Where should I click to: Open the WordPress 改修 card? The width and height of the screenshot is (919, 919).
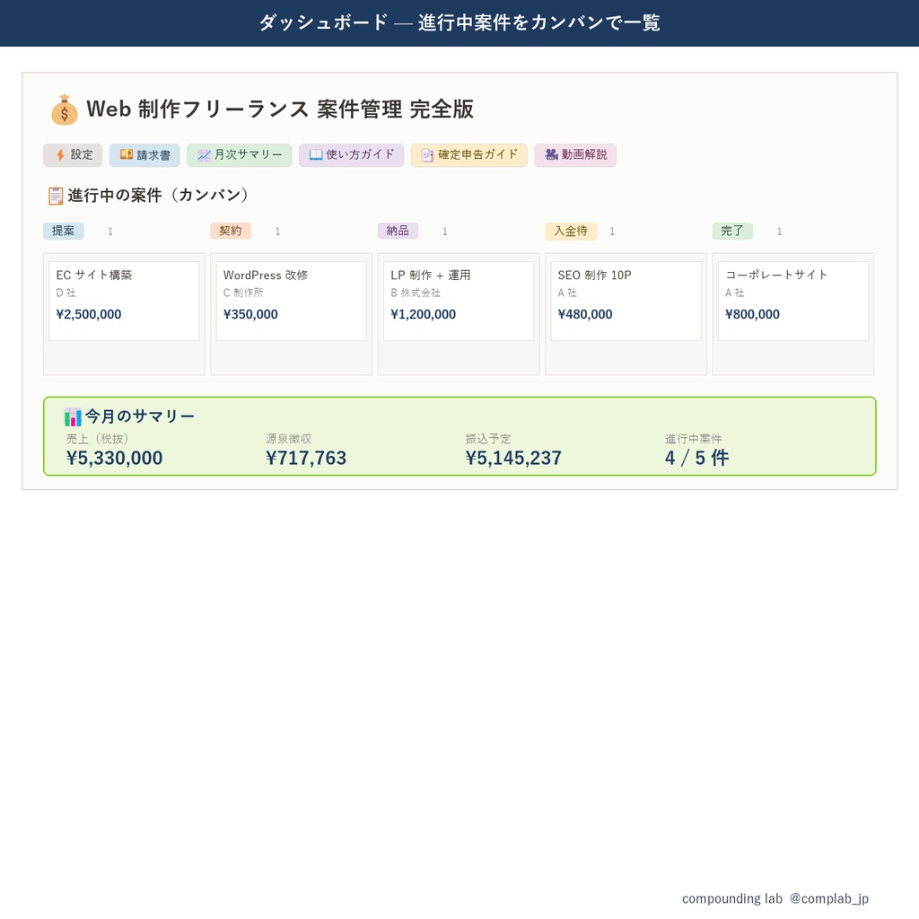coord(292,301)
